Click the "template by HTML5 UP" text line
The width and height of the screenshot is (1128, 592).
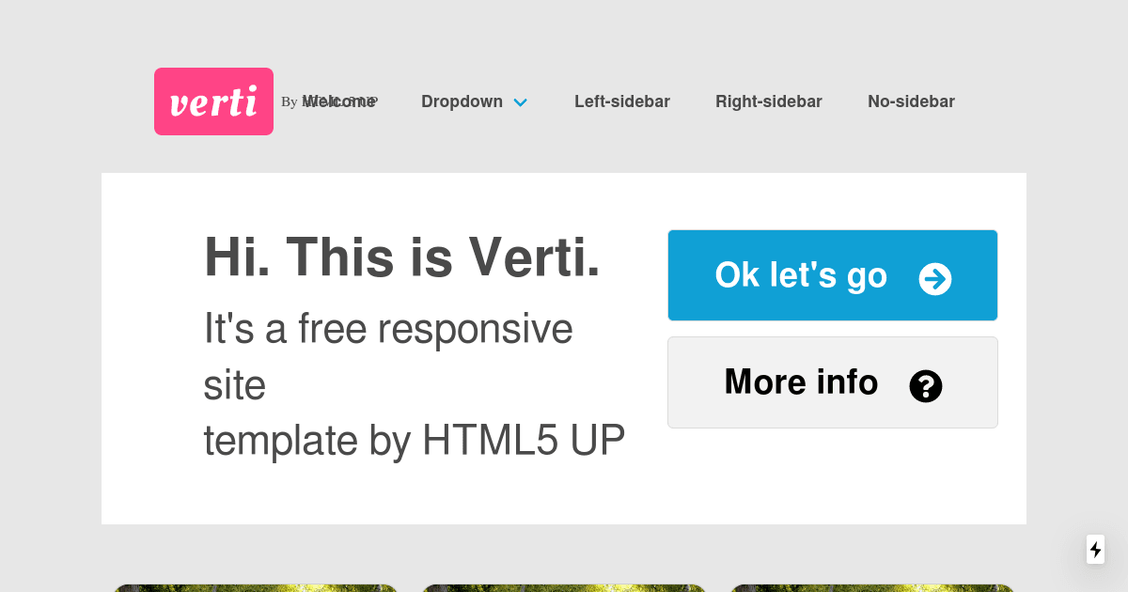point(415,441)
